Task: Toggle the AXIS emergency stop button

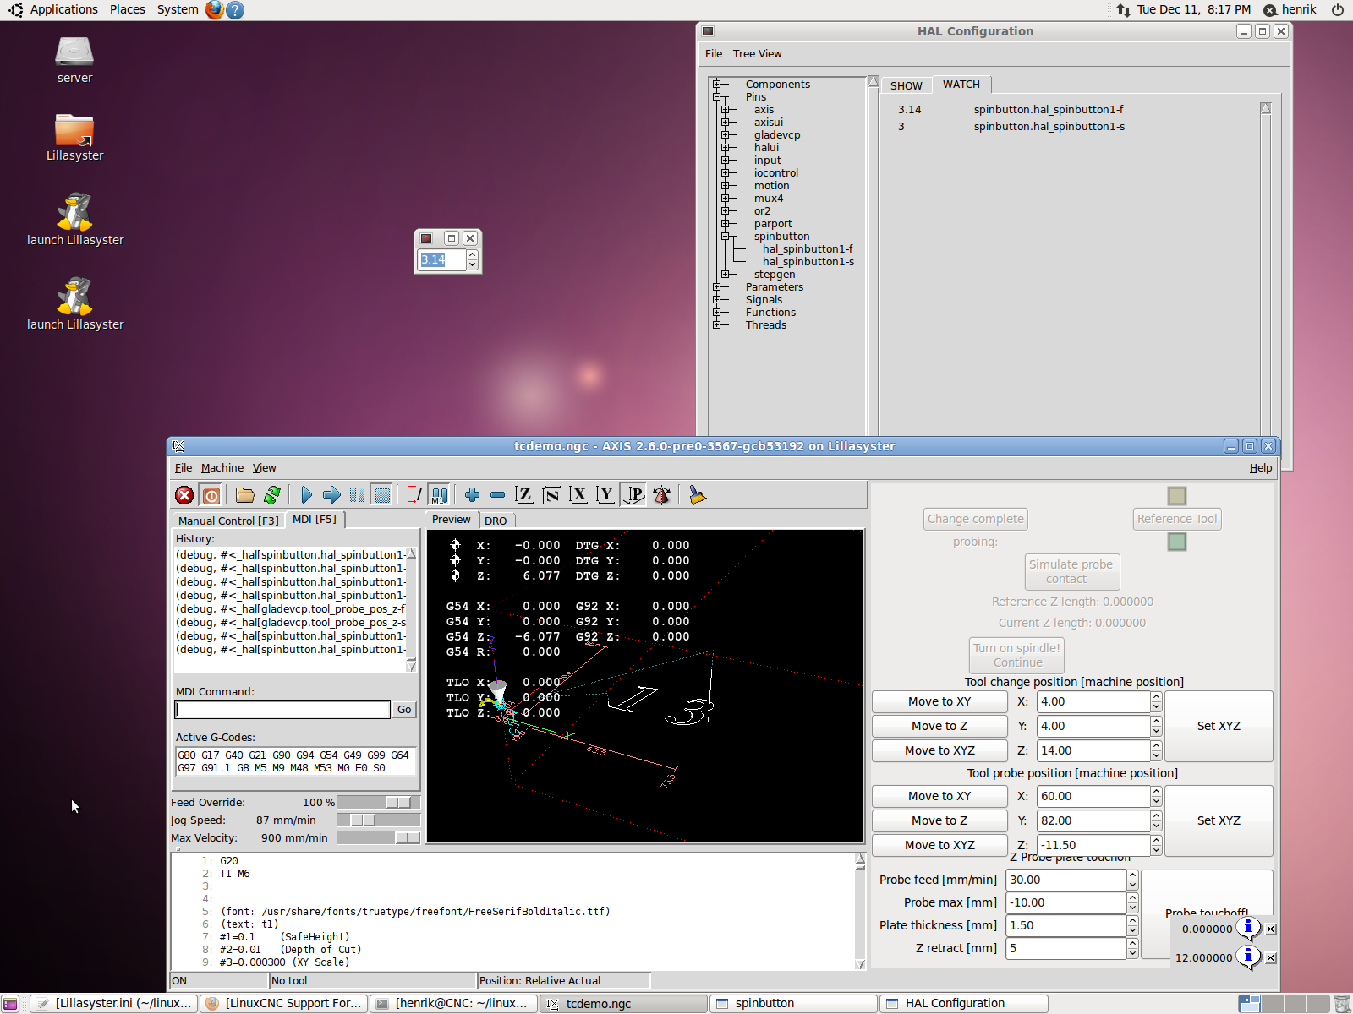Action: point(184,495)
